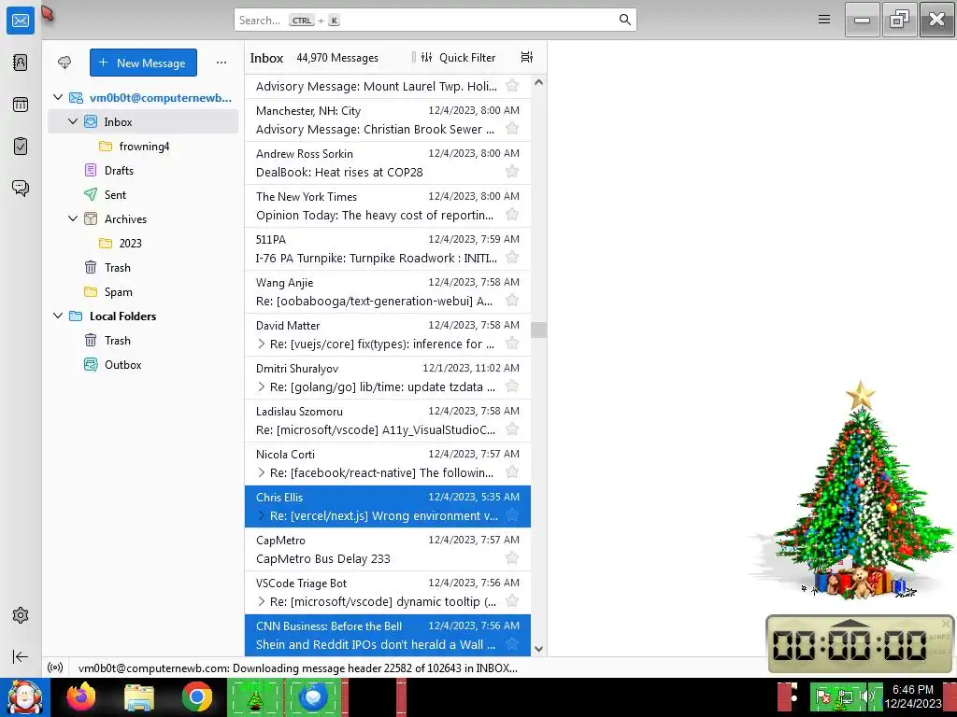Click the search magnifier icon
The width and height of the screenshot is (957, 717).
tap(624, 20)
